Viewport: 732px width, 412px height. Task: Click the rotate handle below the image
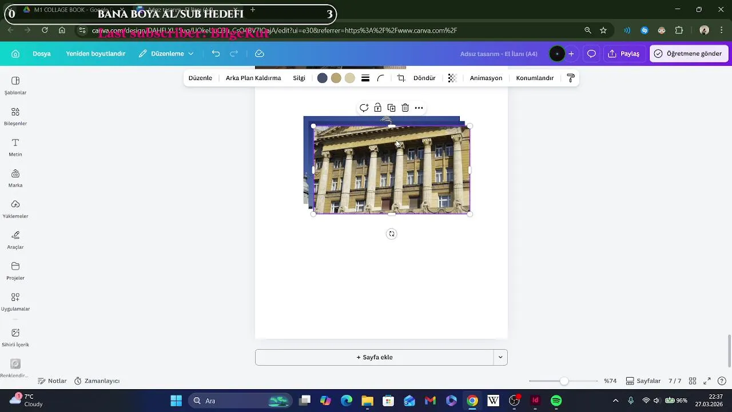click(x=392, y=234)
